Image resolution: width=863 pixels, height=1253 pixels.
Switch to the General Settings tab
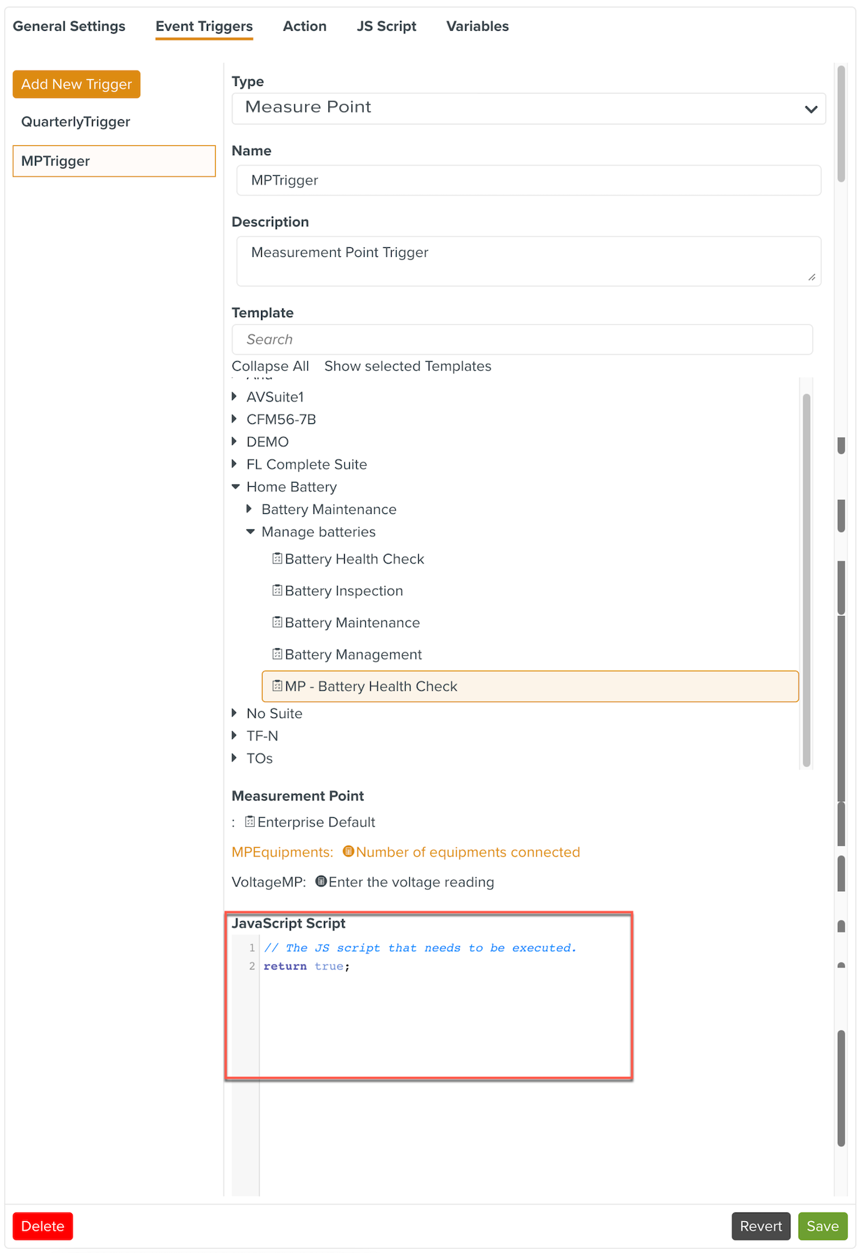pos(69,27)
